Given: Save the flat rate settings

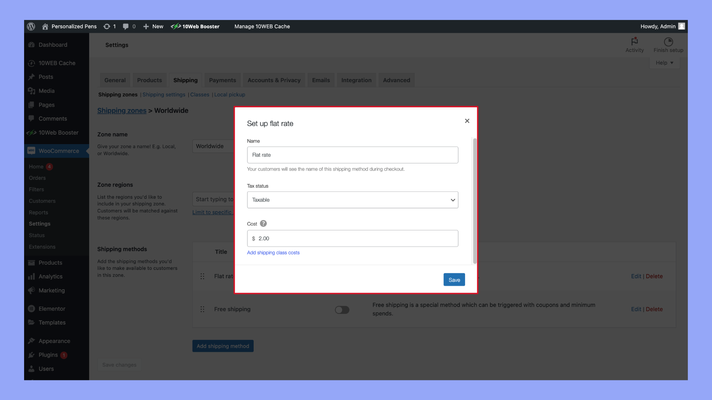Looking at the screenshot, I should pyautogui.click(x=454, y=280).
